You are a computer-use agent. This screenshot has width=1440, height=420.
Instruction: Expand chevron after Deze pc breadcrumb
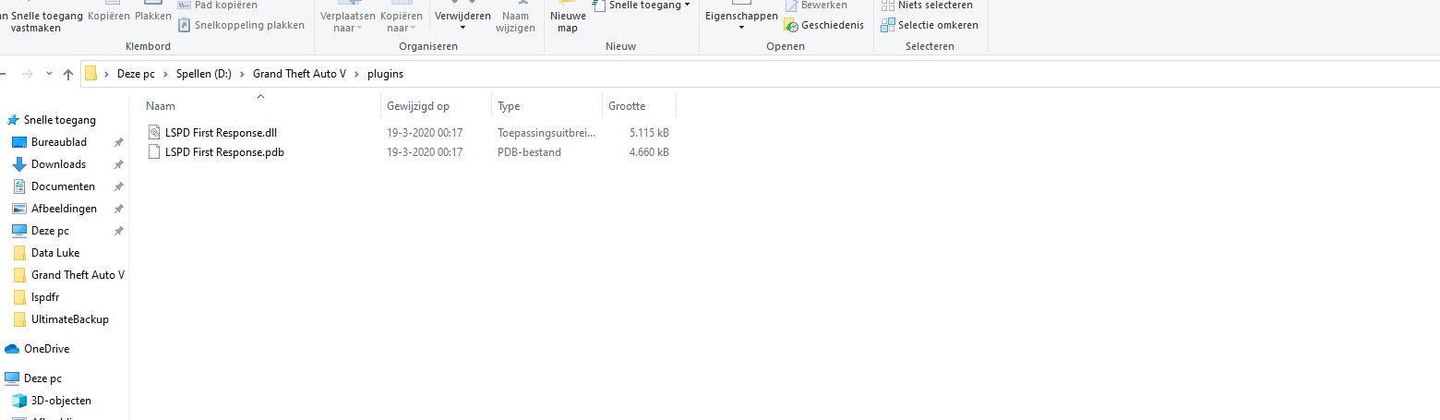(x=165, y=74)
